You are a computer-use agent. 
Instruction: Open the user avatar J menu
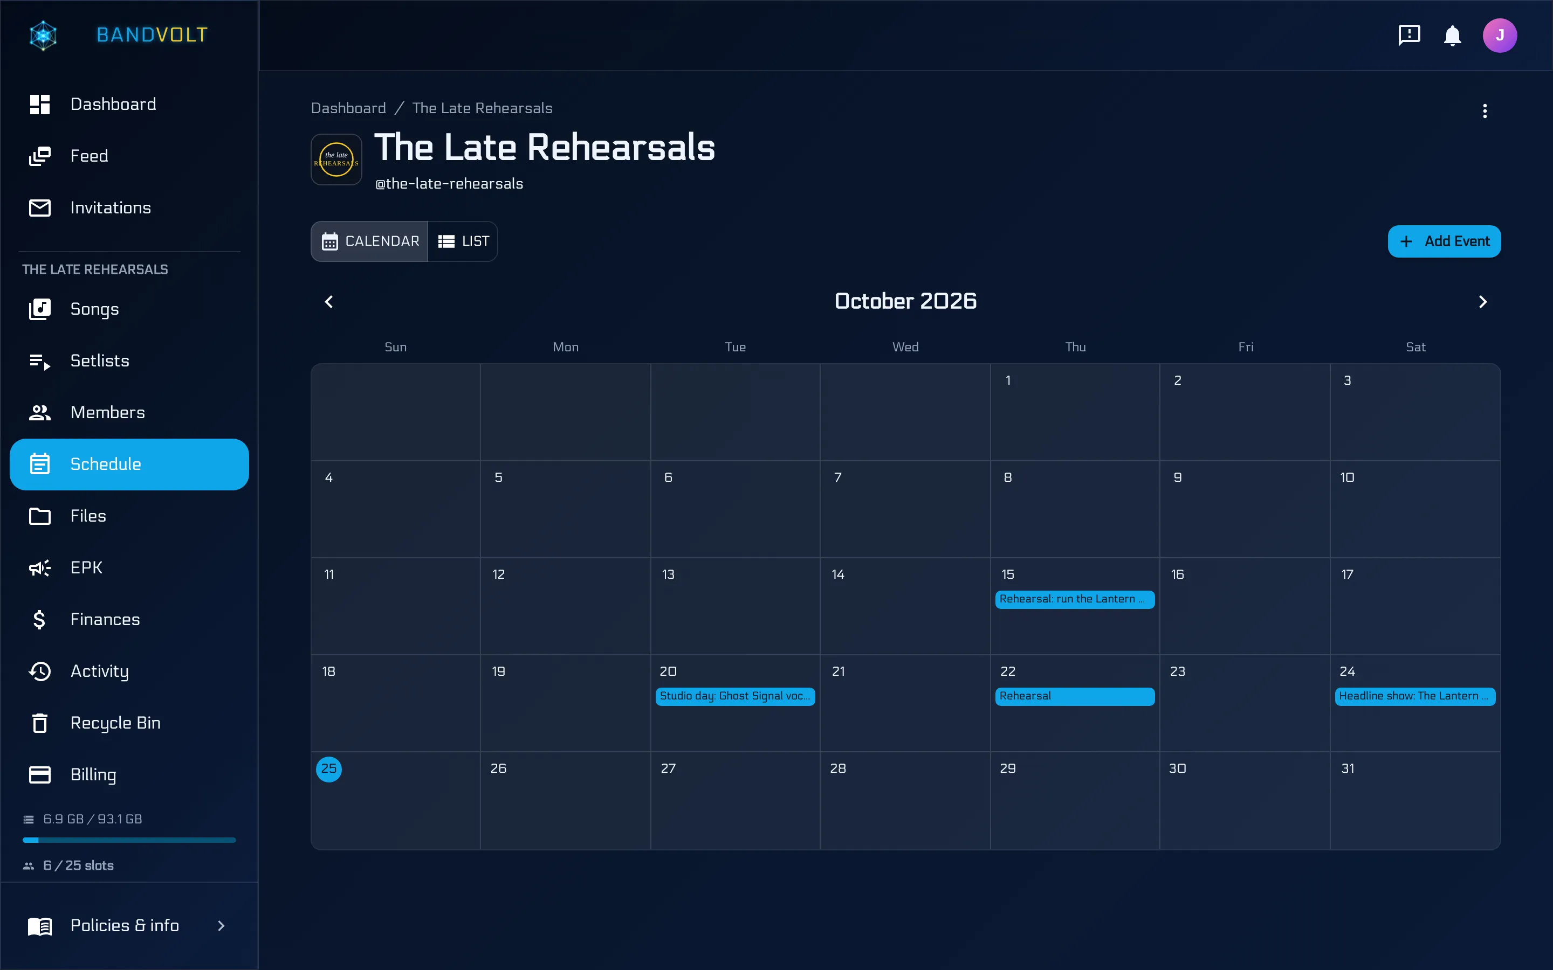click(x=1500, y=35)
